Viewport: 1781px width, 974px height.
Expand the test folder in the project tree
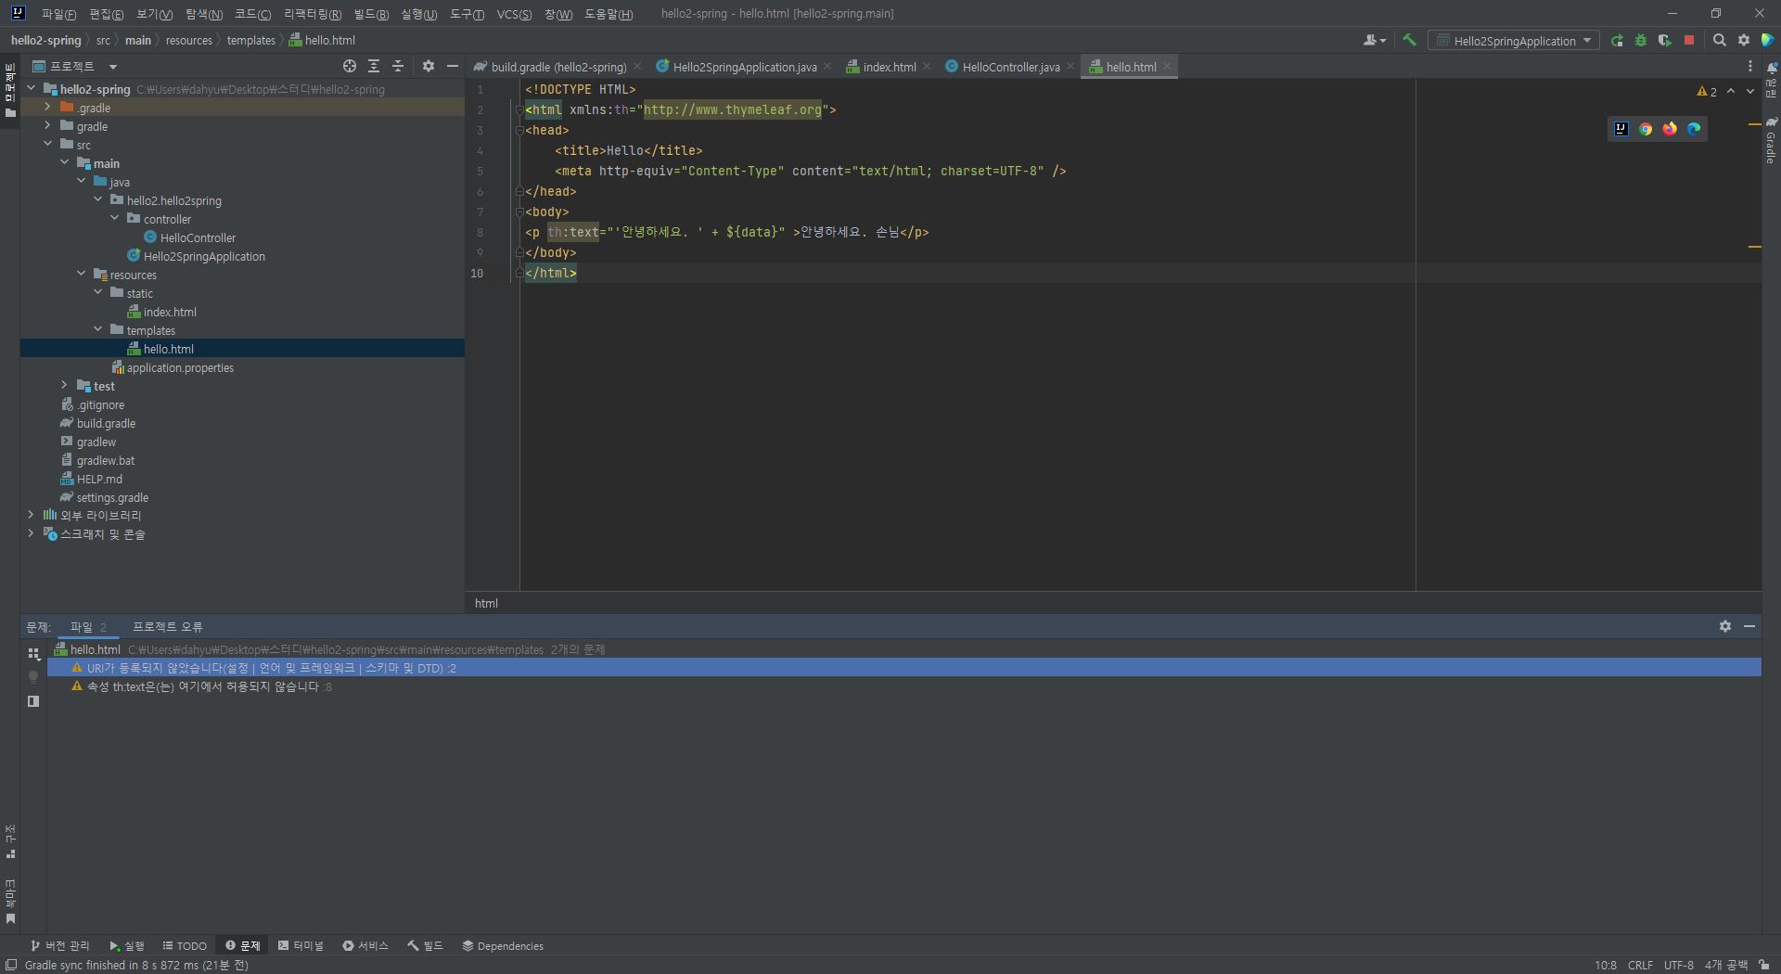point(64,386)
